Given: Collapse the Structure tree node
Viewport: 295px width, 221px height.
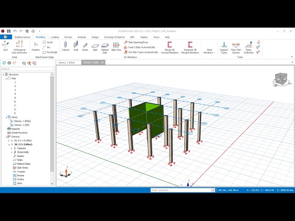Looking at the screenshot, I should click(3, 75).
